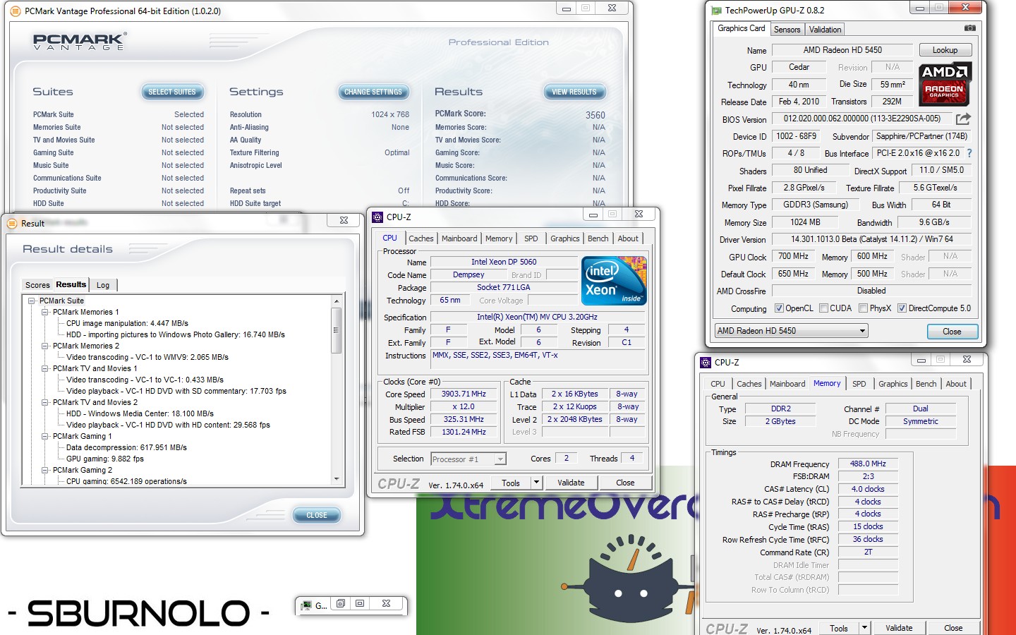Click the CHANGE SETTINGS button
Image resolution: width=1016 pixels, height=635 pixels.
click(x=373, y=92)
